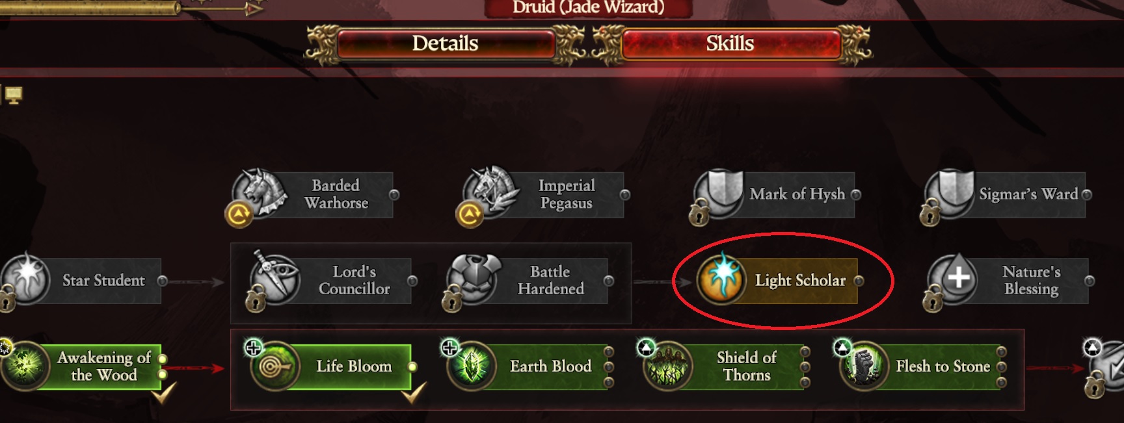This screenshot has height=423, width=1124.
Task: Select the Earth Blood spell icon
Action: coord(472,366)
